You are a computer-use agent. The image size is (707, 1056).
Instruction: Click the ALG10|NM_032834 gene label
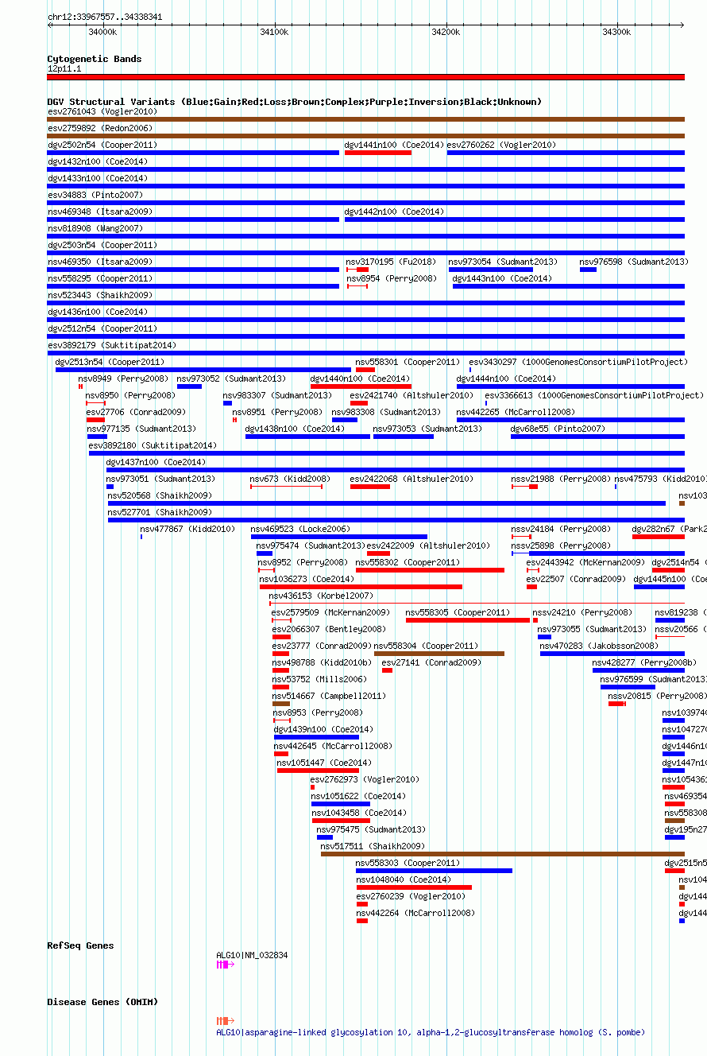point(252,955)
